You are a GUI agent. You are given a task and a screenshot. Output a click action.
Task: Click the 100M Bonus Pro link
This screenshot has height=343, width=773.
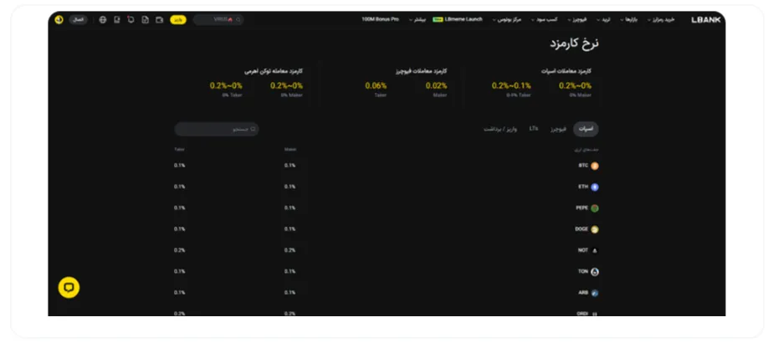(381, 19)
